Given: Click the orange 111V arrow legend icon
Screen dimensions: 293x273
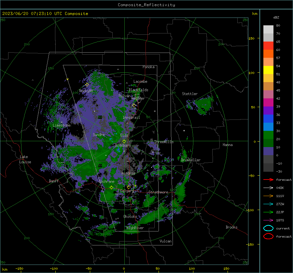Looking at the screenshot, I should [268, 196].
